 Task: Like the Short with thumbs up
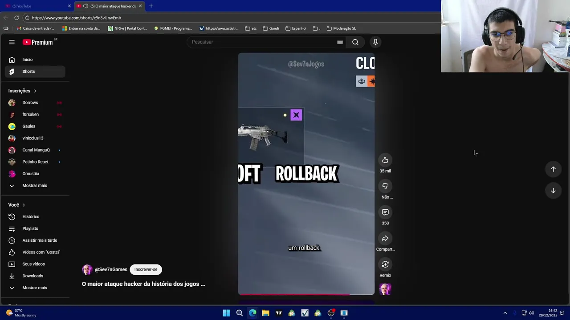[385, 160]
